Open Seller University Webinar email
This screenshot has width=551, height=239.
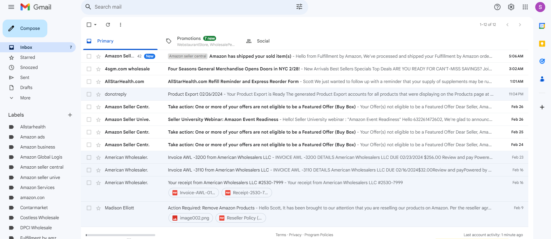304,119
